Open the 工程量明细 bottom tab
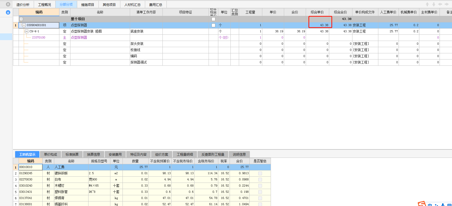452x206 pixels. pos(185,154)
